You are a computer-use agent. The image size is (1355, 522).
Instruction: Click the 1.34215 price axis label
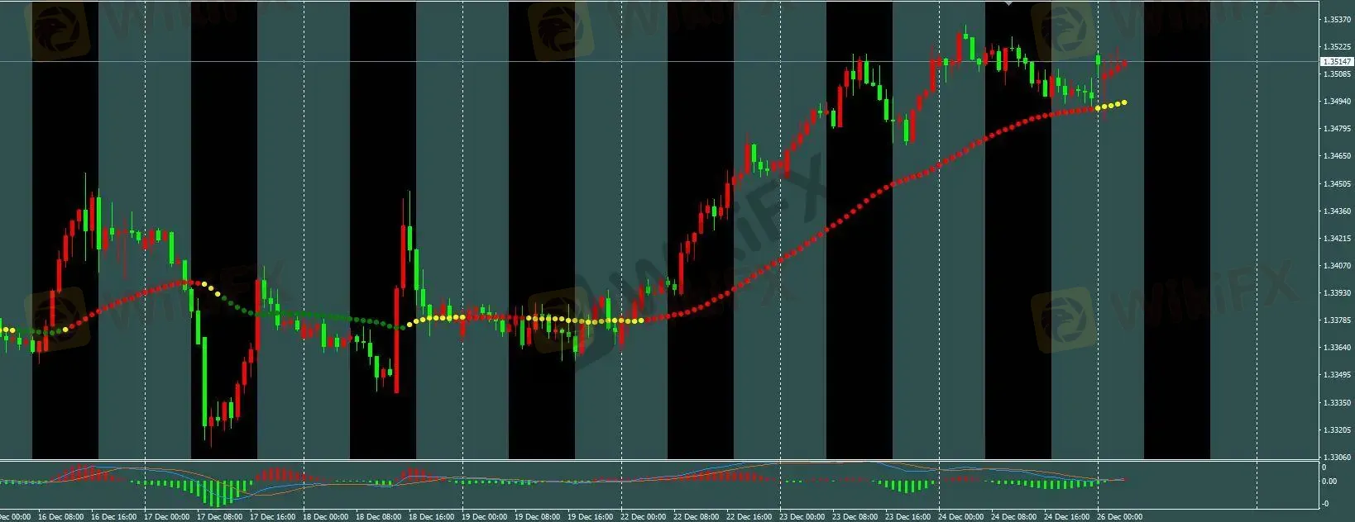point(1338,239)
